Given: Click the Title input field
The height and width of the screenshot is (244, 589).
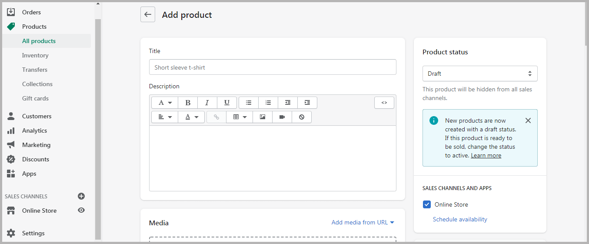Looking at the screenshot, I should click(273, 67).
